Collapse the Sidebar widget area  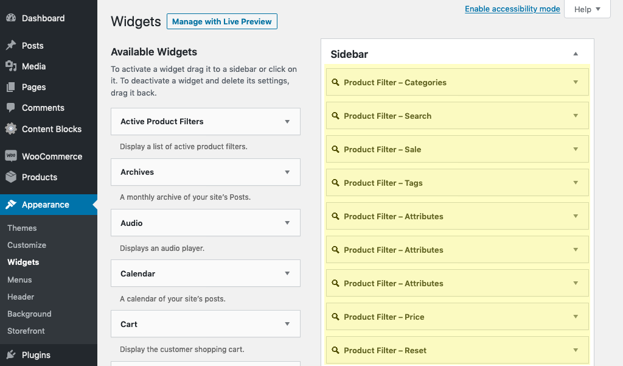tap(576, 54)
